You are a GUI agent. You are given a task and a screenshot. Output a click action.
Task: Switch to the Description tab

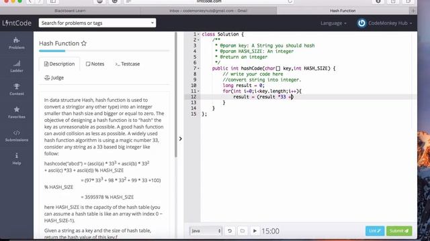(59, 64)
